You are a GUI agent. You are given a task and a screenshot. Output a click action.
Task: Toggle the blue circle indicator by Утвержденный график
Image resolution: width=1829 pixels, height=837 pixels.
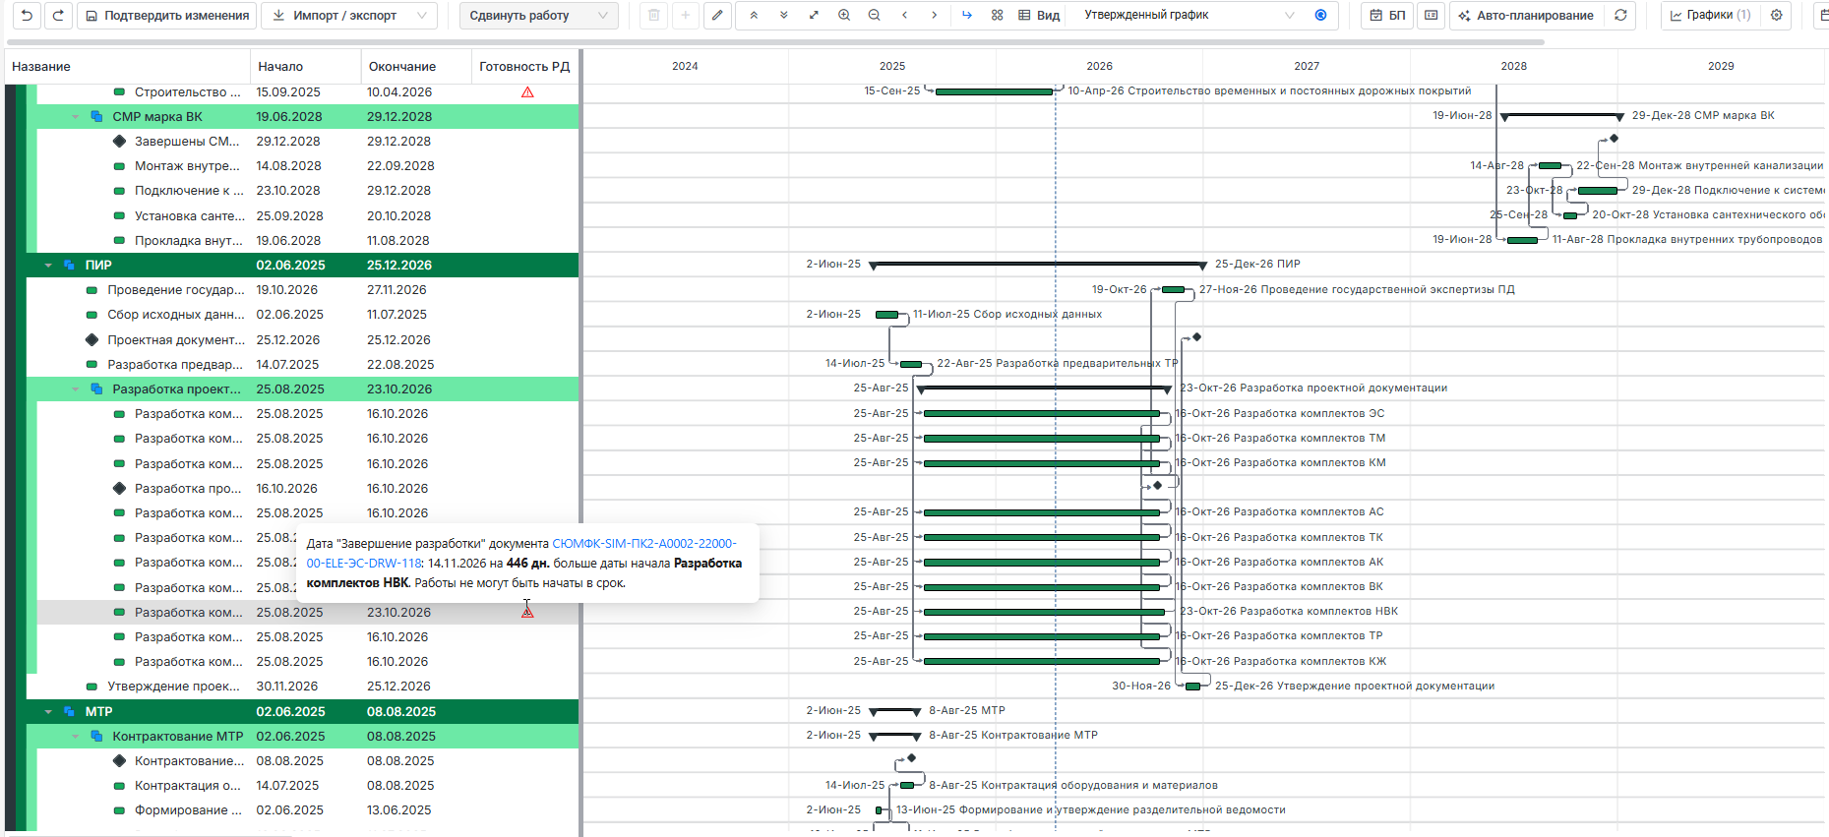1320,16
